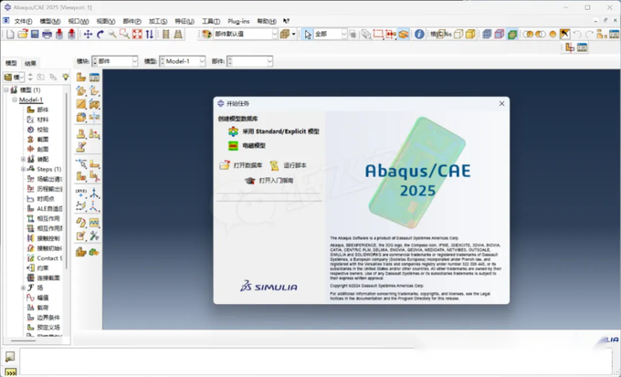Click the model tree vertical scrollbar
The width and height of the screenshot is (621, 377).
(x=67, y=181)
